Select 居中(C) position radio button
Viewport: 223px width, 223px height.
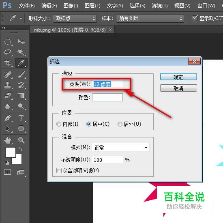tap(89, 124)
